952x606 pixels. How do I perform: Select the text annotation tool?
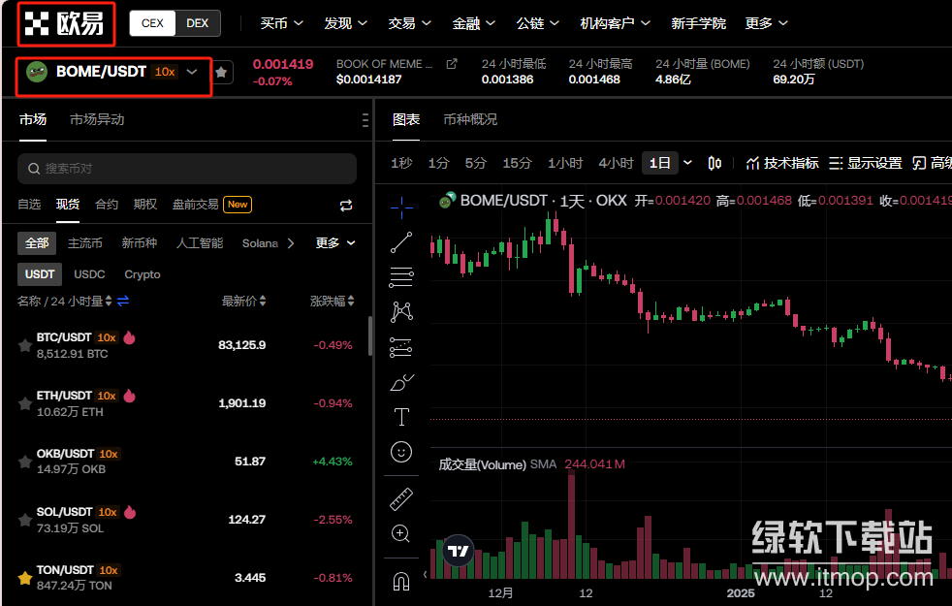click(401, 417)
